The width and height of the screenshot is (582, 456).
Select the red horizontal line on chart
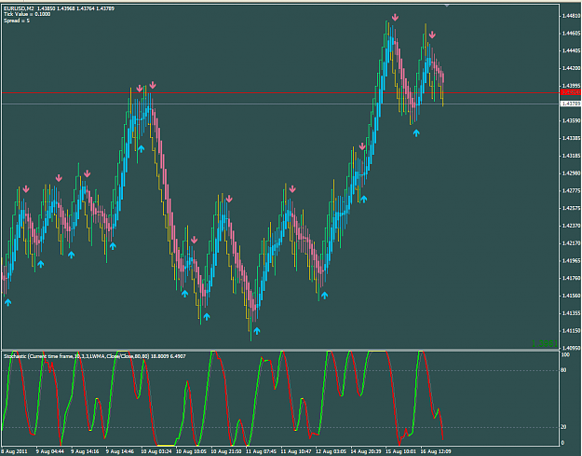(280, 93)
